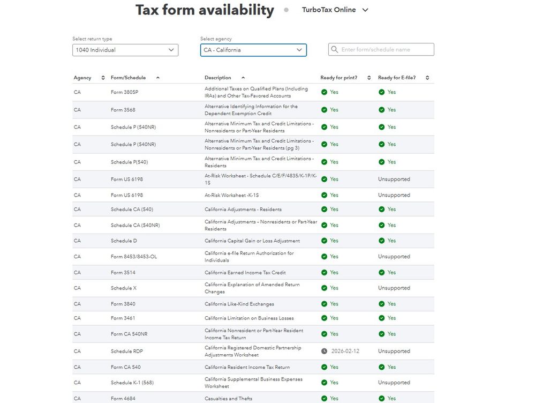Open the Select agency dropdown
Screen dimensions: 535x403
pyautogui.click(x=253, y=50)
